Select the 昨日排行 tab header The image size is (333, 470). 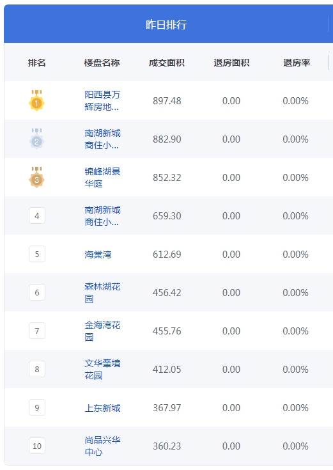point(166,24)
